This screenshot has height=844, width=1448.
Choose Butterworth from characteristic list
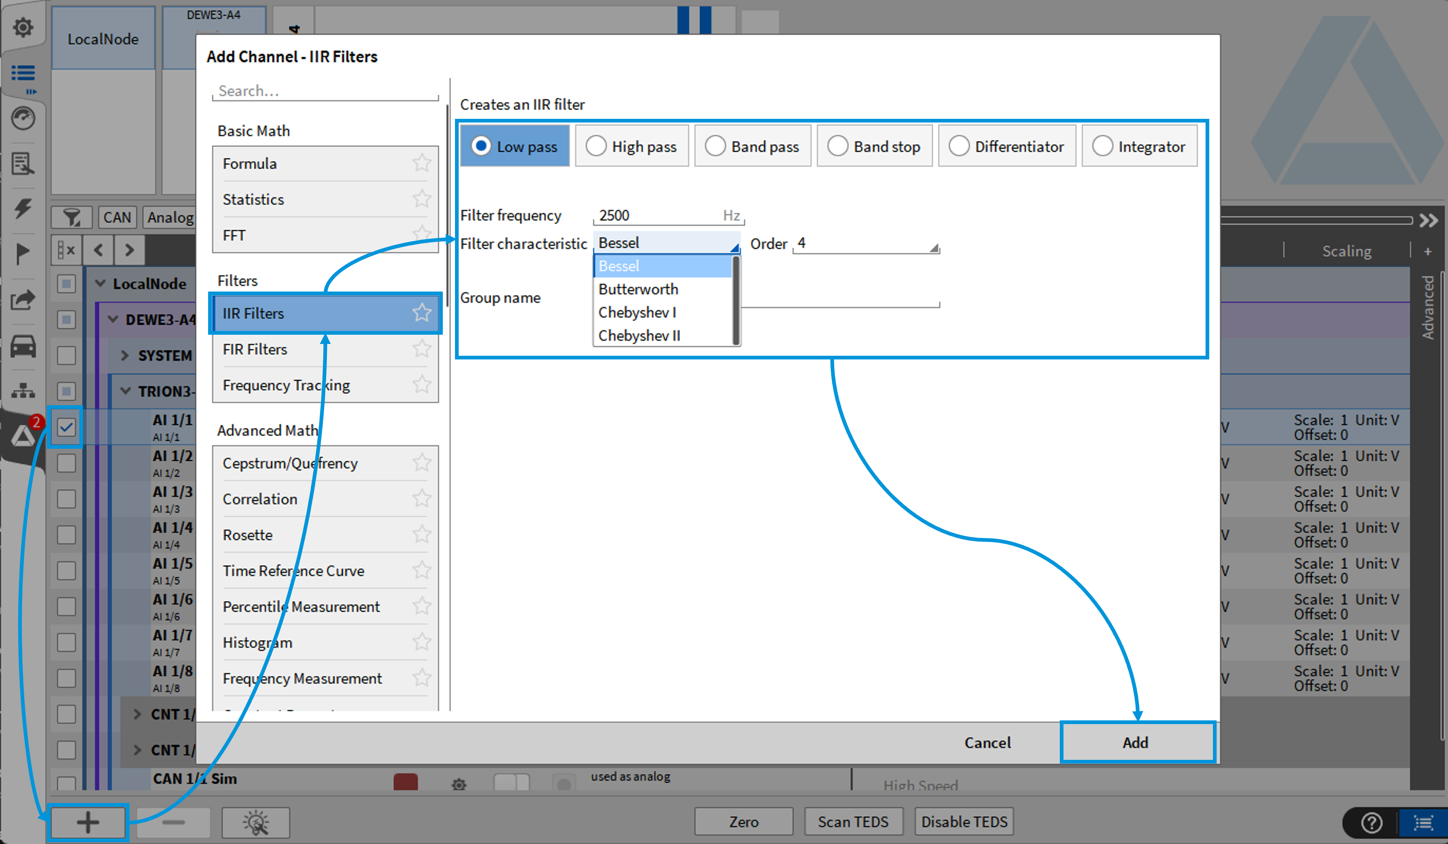(638, 289)
